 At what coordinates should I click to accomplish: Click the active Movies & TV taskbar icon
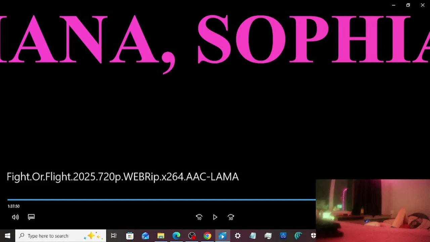click(222, 236)
